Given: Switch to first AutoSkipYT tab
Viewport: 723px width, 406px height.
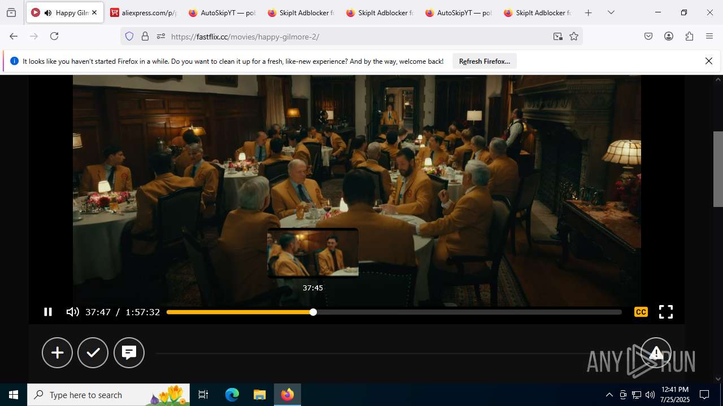Looking at the screenshot, I should point(223,12).
